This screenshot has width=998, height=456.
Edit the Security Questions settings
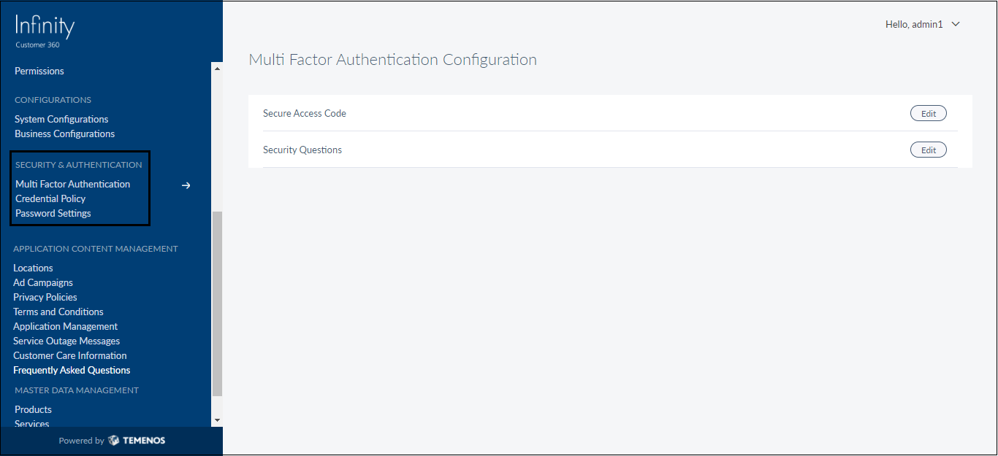[928, 150]
